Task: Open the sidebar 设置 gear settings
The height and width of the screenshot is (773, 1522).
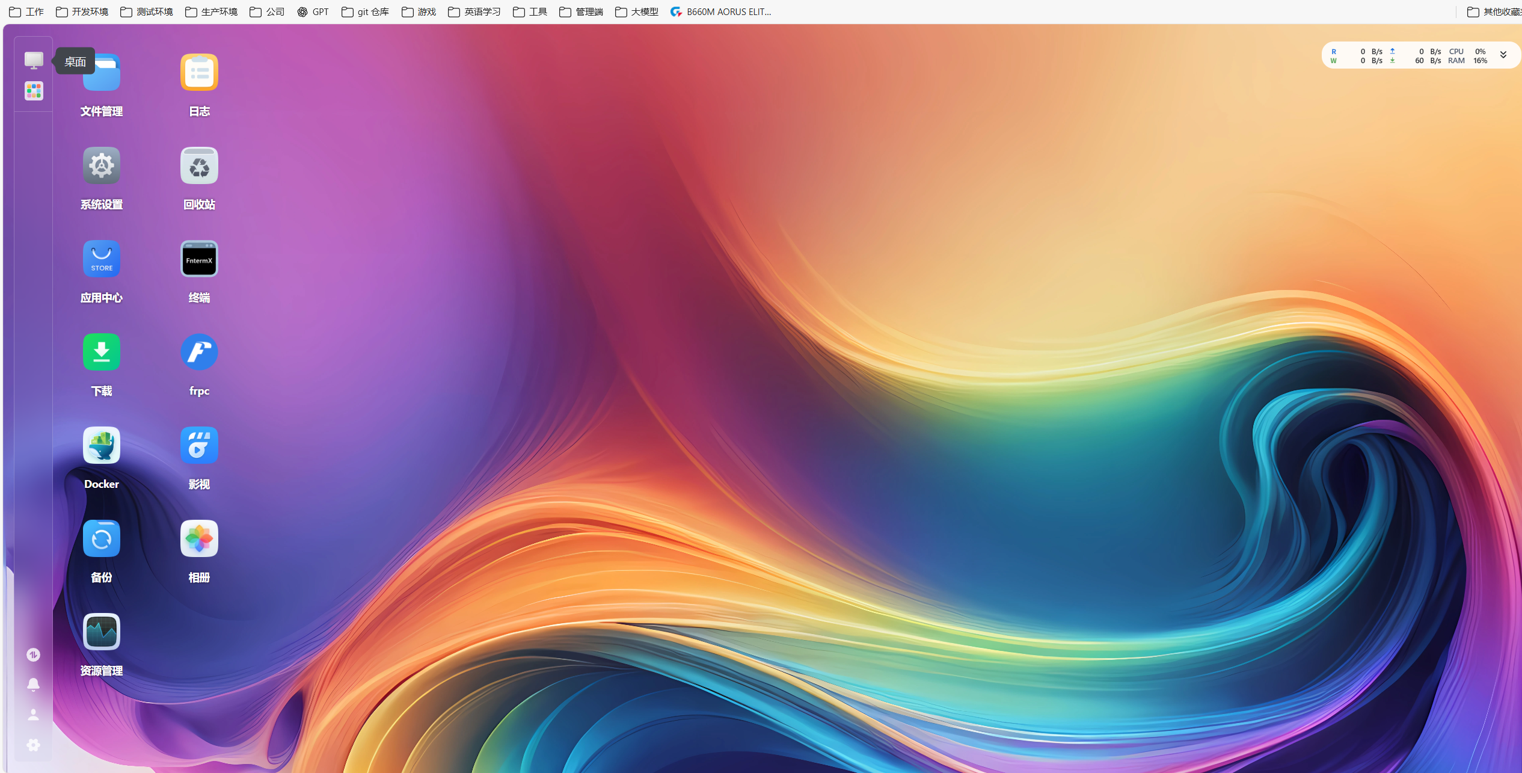Action: click(x=33, y=745)
